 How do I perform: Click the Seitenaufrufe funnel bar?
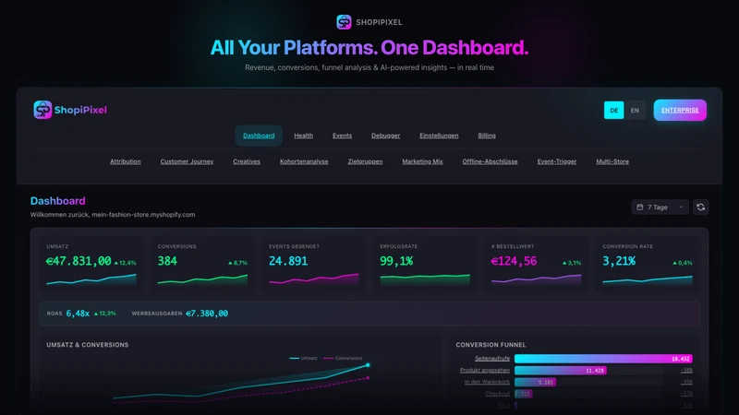tap(603, 359)
